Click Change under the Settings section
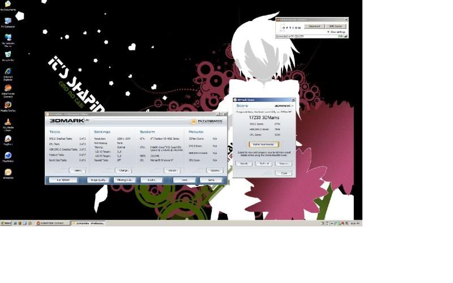This screenshot has width=453, height=283. tap(123, 170)
